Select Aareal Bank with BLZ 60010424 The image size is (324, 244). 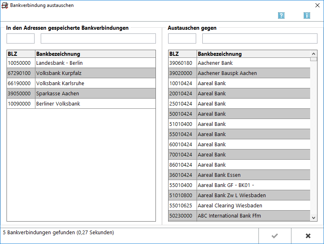click(239, 144)
